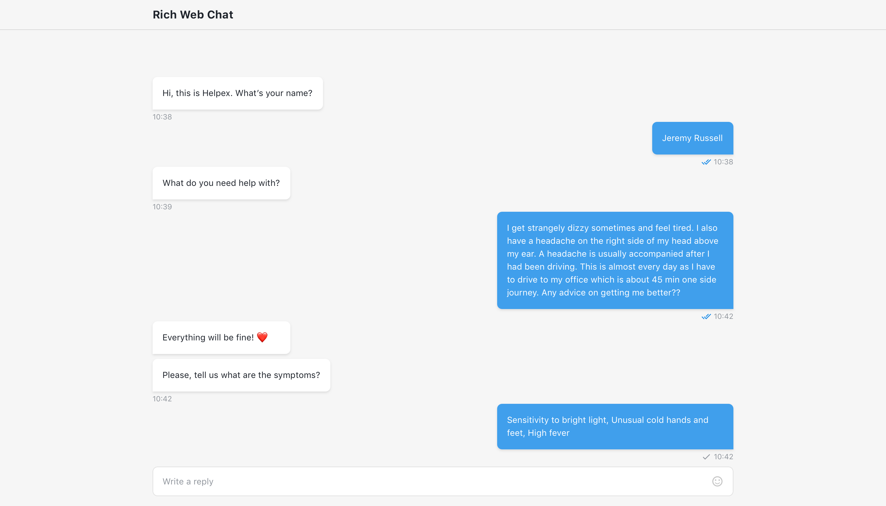Select the long dizzy headache message

[x=615, y=260]
